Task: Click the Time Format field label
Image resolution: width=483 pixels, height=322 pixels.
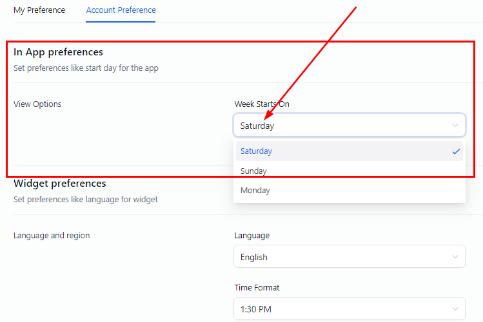Action: click(257, 288)
